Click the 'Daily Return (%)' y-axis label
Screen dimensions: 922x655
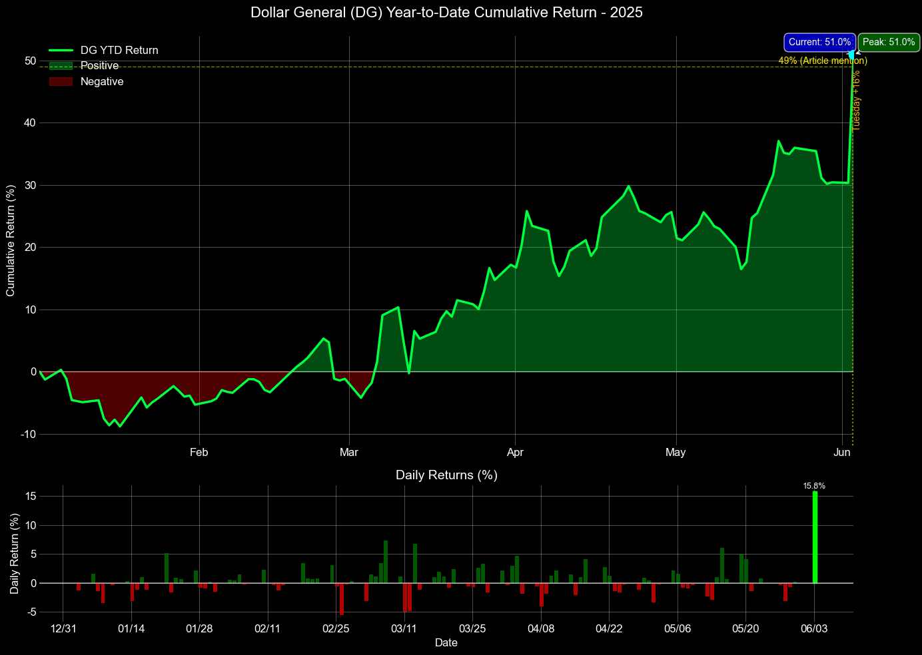14,554
